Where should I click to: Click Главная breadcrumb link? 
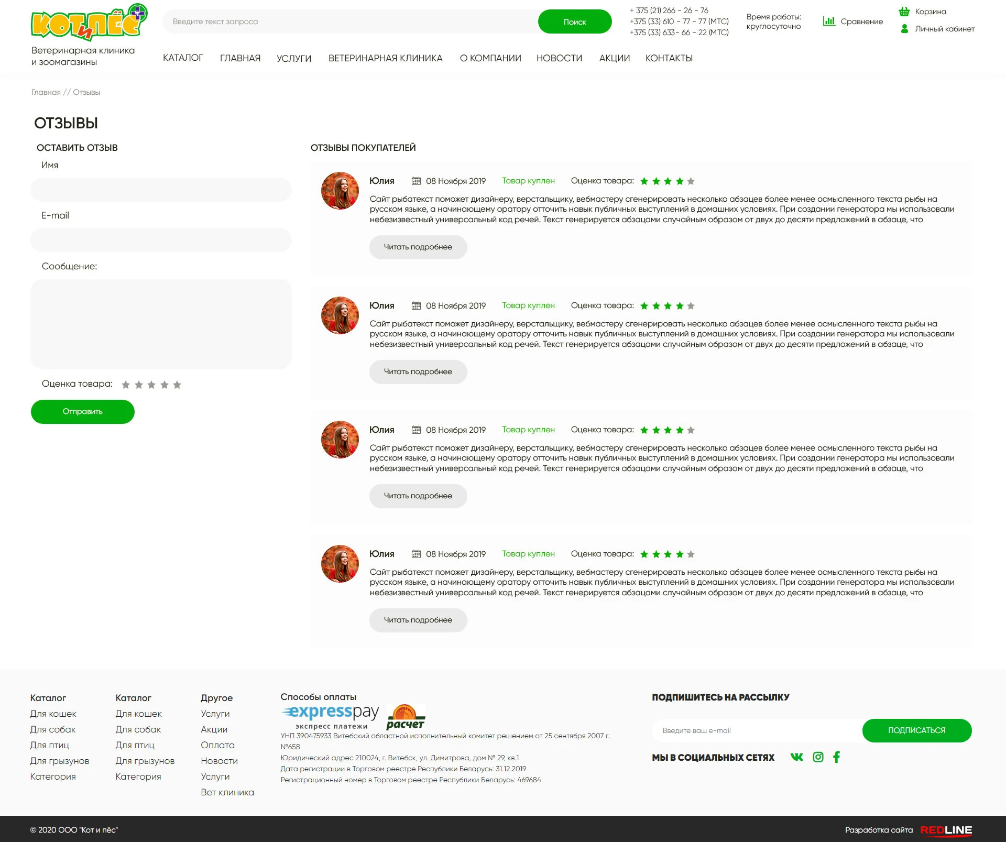pyautogui.click(x=46, y=92)
